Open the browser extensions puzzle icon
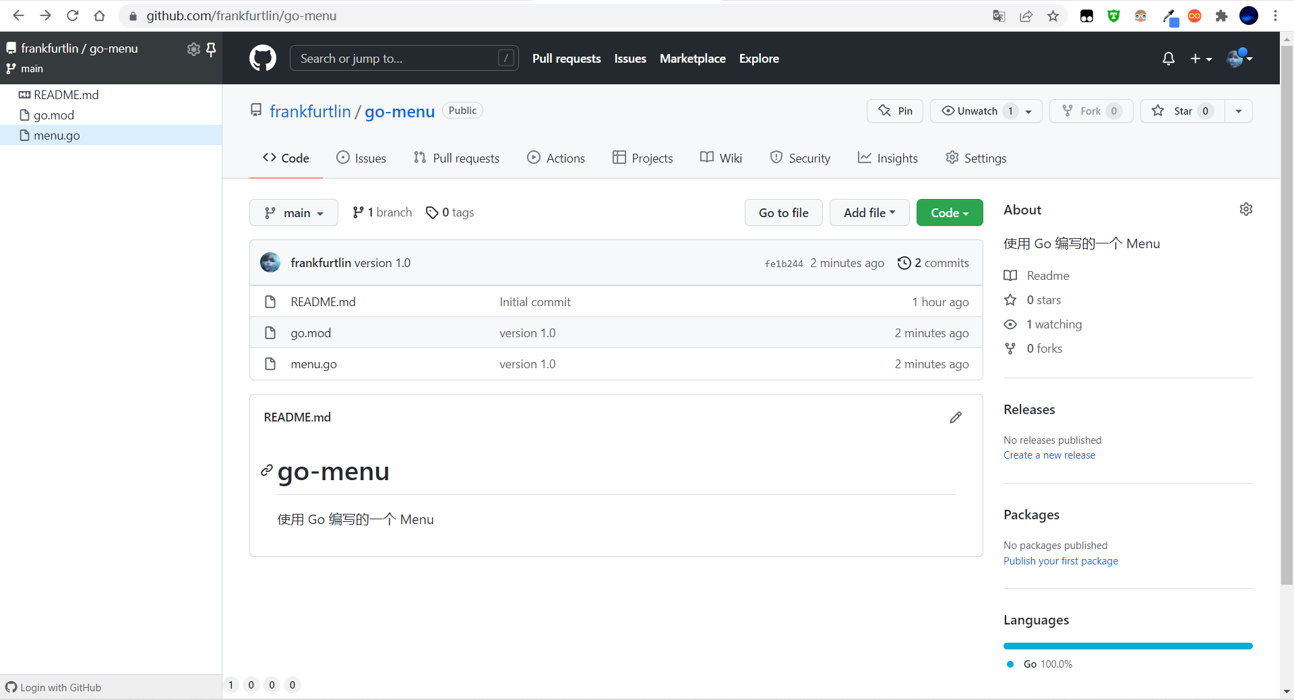This screenshot has width=1294, height=700. click(1221, 16)
